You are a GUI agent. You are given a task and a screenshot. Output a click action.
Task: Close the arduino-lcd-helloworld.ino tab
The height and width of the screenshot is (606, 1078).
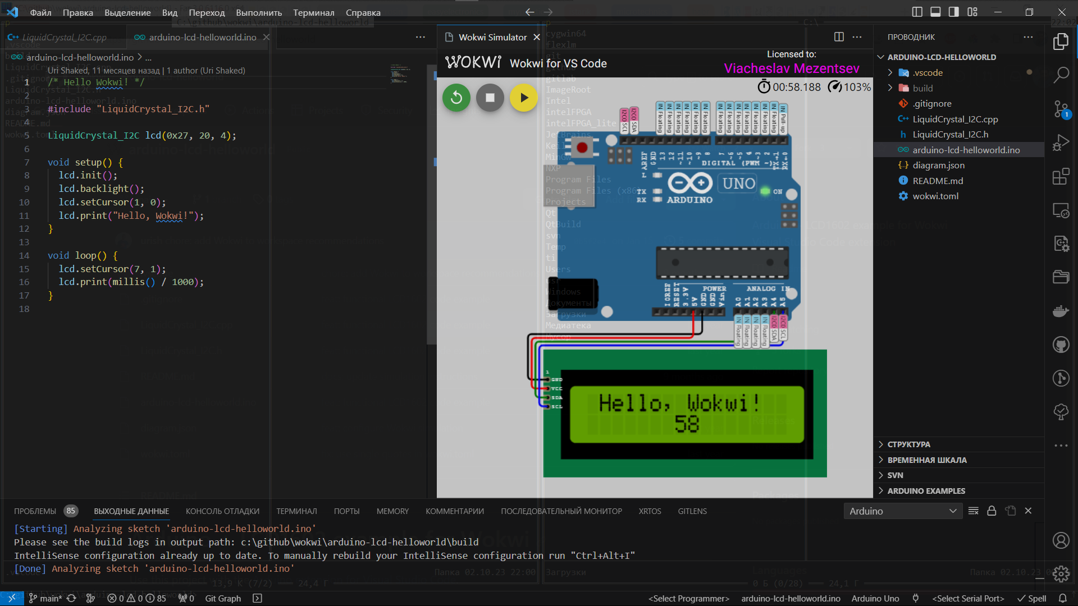pyautogui.click(x=266, y=37)
